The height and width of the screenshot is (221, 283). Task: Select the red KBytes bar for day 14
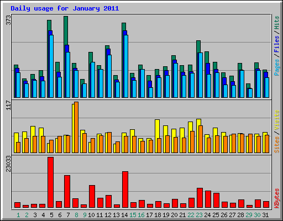coord(125,190)
